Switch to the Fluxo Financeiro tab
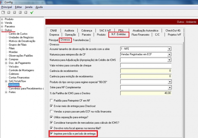The width and height of the screenshot is (198, 138). pyautogui.click(x=141, y=34)
